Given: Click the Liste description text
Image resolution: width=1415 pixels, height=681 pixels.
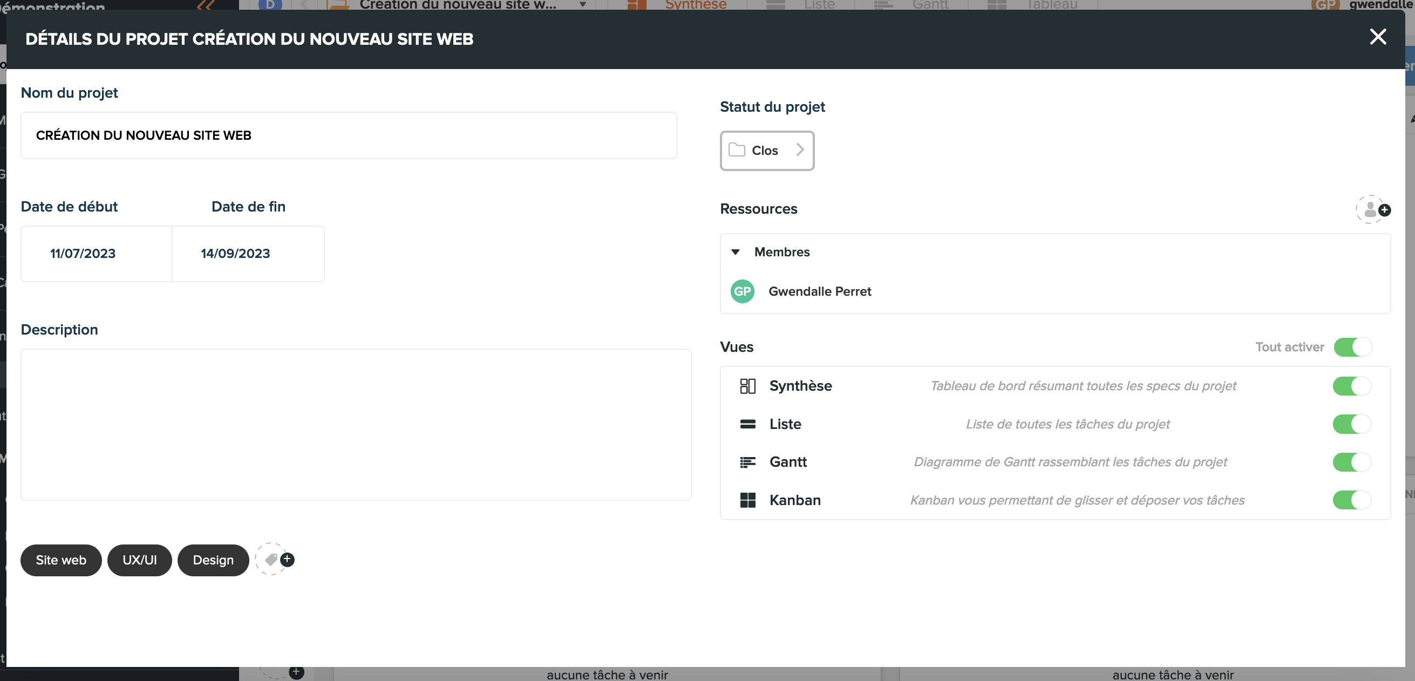Looking at the screenshot, I should pyautogui.click(x=1068, y=424).
